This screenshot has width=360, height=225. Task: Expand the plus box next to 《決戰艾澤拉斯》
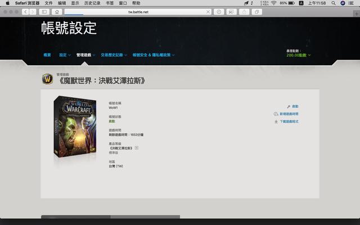[x=137, y=148]
